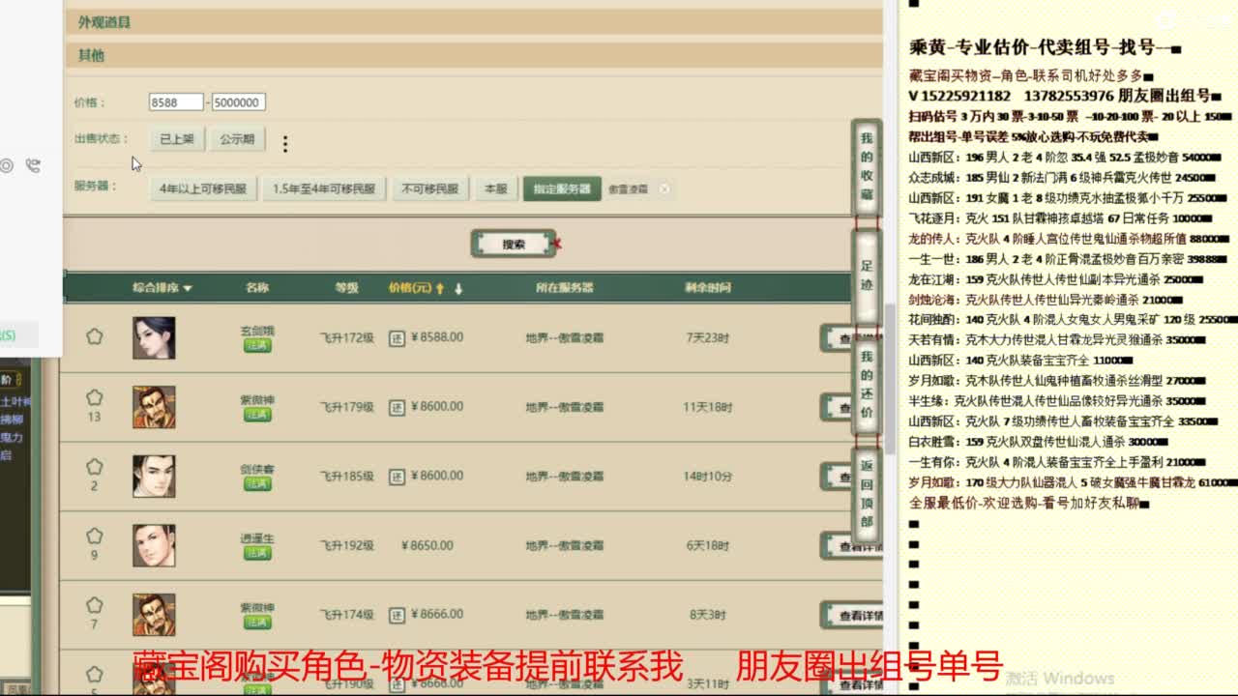
Task: Open avatar of 玄剑娥 飞升172级 character
Action: click(x=154, y=338)
